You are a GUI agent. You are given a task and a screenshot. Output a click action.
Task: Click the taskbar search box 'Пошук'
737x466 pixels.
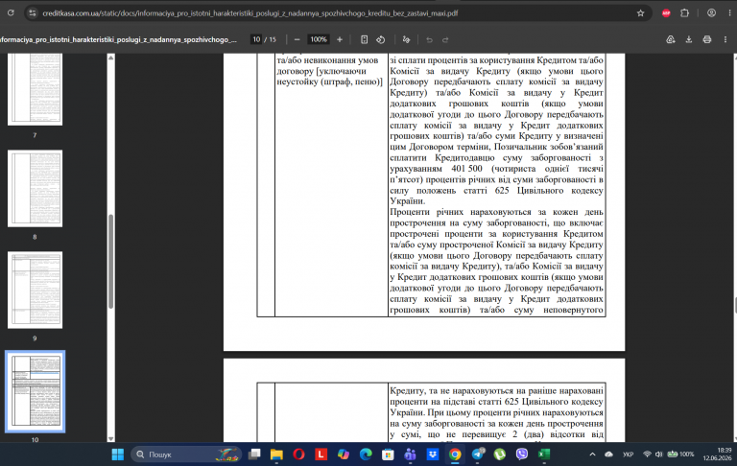(x=186, y=454)
